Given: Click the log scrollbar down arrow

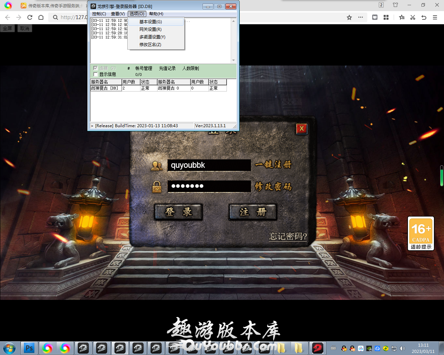Looking at the screenshot, I should click(x=233, y=60).
